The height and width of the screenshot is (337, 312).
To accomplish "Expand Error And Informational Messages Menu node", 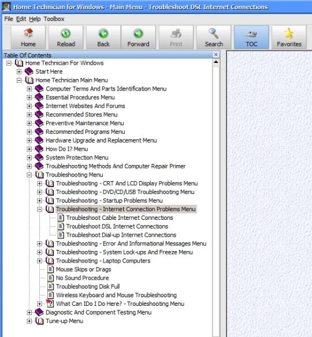I will tap(40, 244).
